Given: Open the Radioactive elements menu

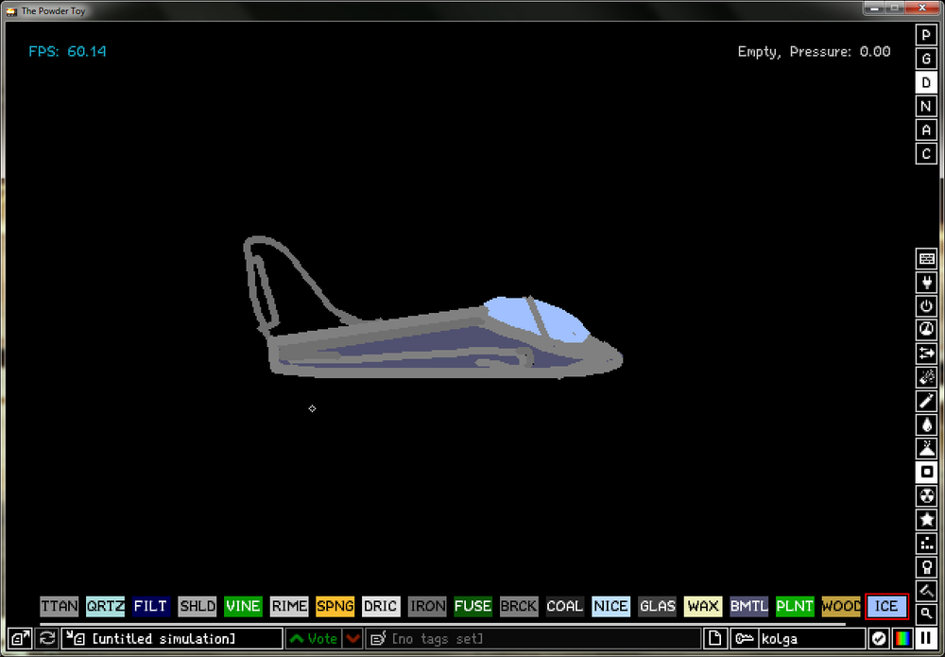Looking at the screenshot, I should 926,494.
